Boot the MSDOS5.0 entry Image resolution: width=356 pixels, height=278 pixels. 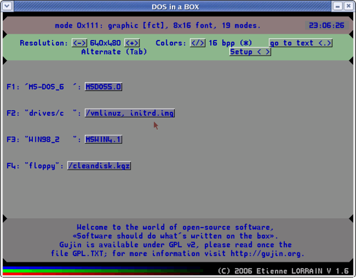click(104, 87)
